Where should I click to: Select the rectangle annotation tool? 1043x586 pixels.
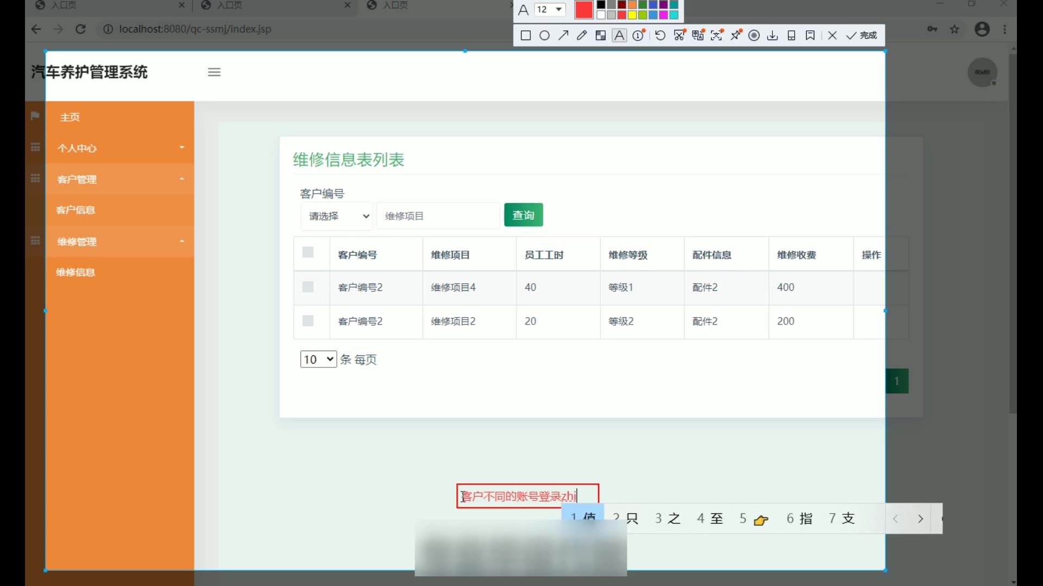point(525,36)
